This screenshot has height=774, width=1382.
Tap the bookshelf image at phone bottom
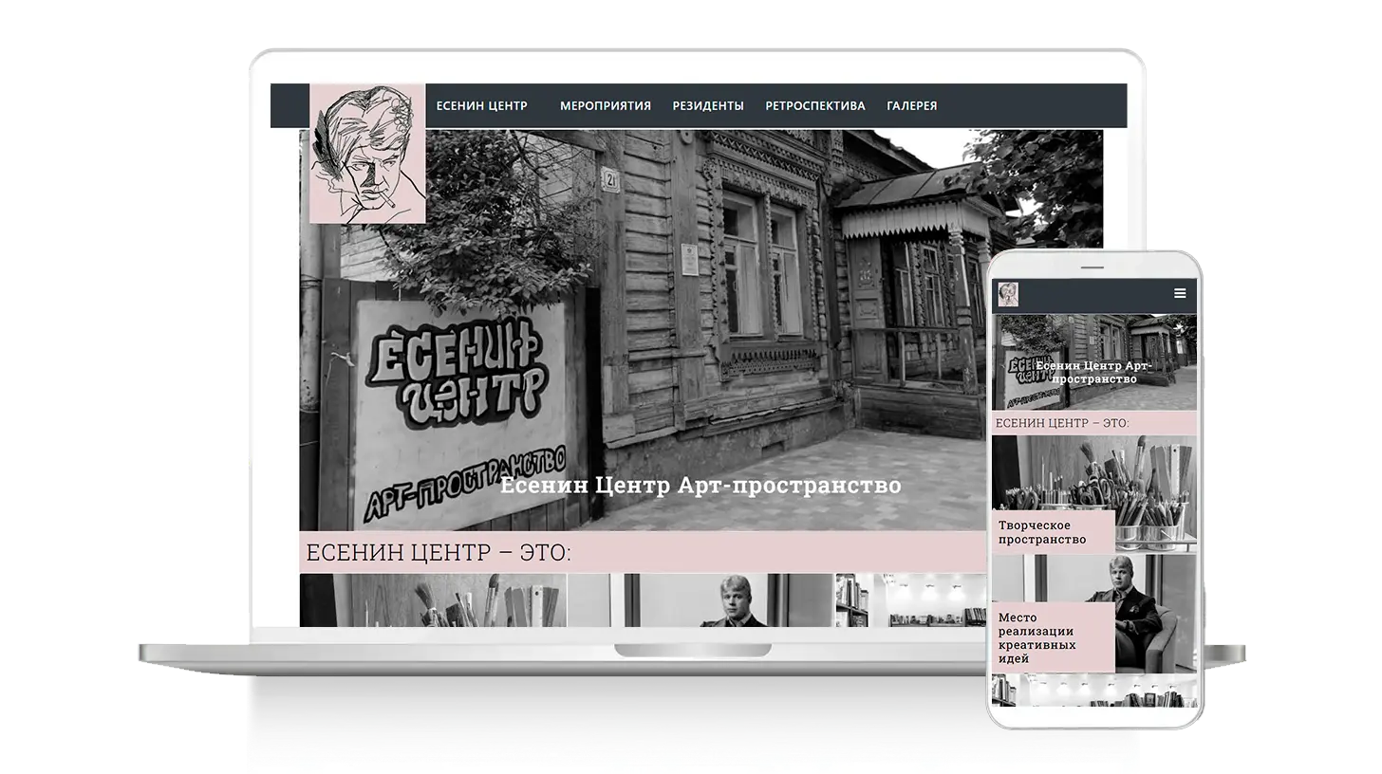tap(1093, 691)
